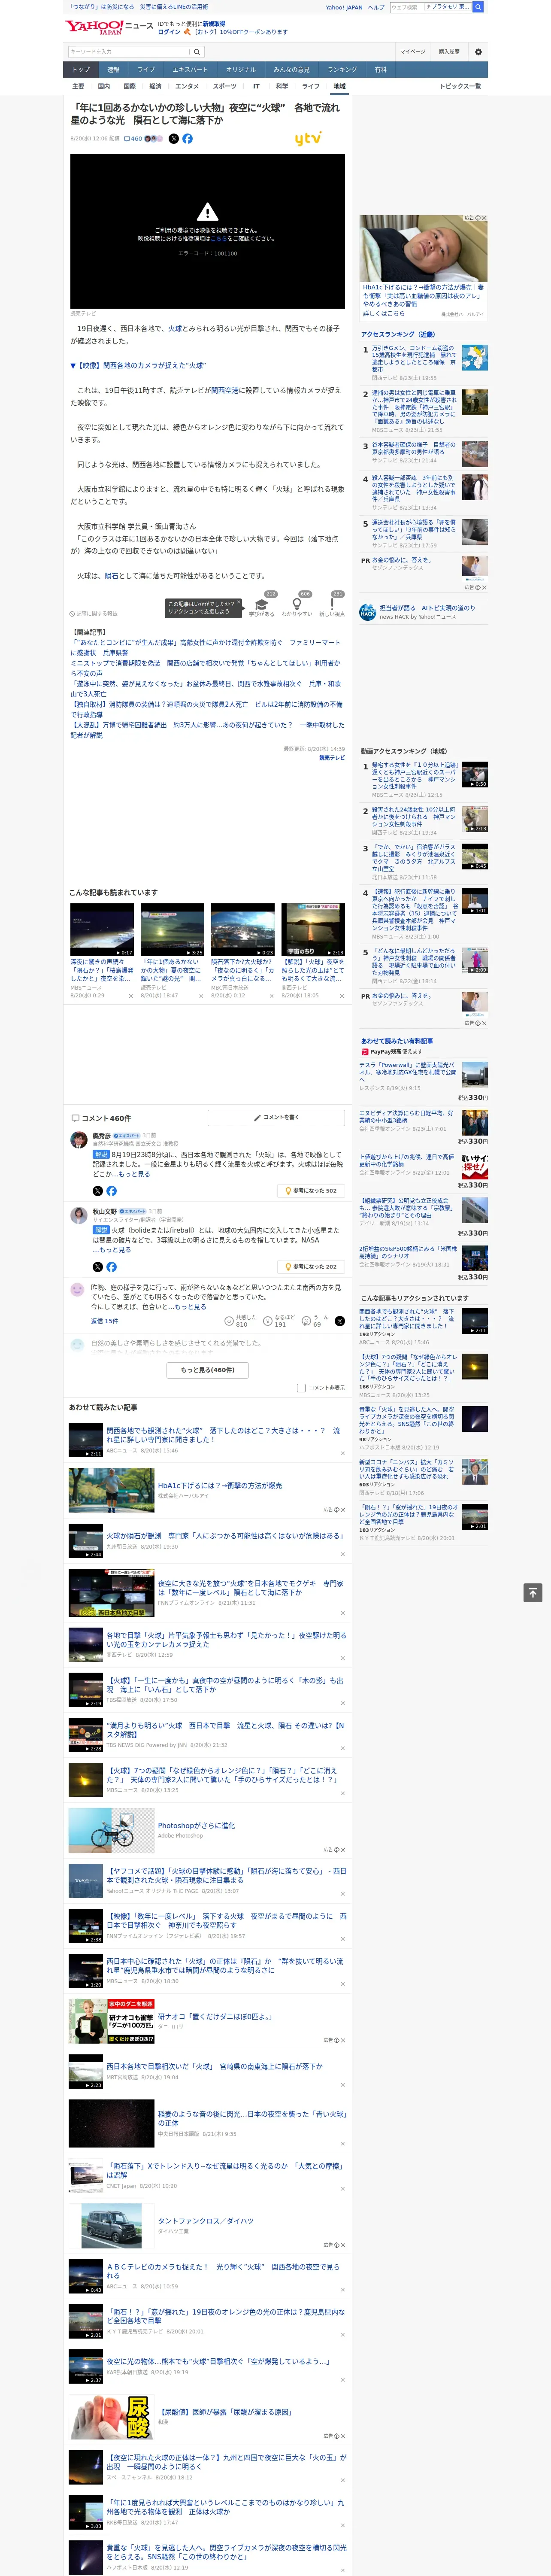
Task: Click the scroll-to-top arrow button
Action: (x=533, y=1592)
